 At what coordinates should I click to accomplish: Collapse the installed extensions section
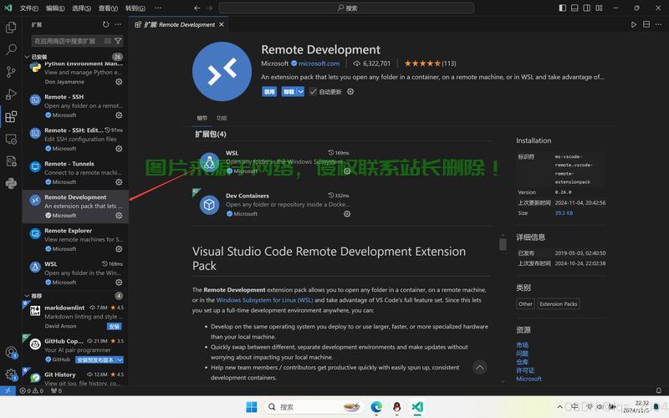[x=27, y=57]
